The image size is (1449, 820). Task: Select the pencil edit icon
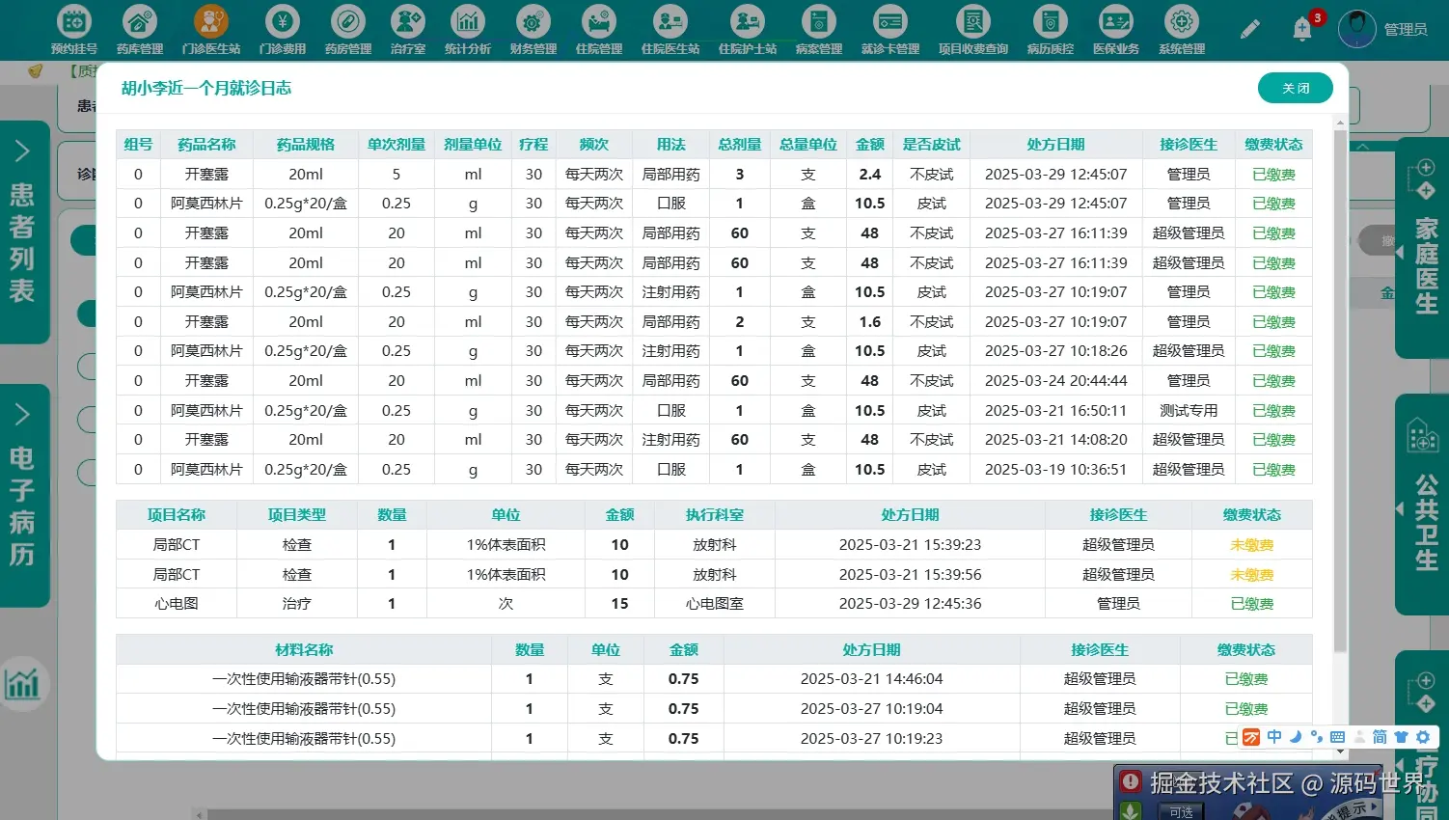pyautogui.click(x=1250, y=28)
